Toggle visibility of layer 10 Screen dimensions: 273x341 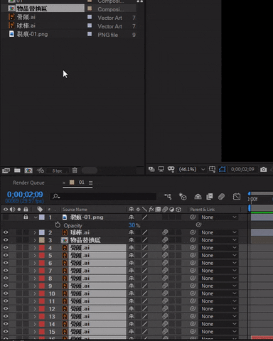point(6,293)
